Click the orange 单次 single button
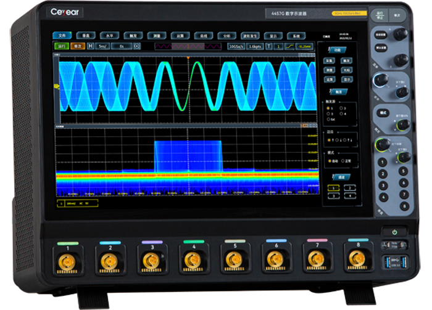This screenshot has height=310, width=432. point(77,46)
